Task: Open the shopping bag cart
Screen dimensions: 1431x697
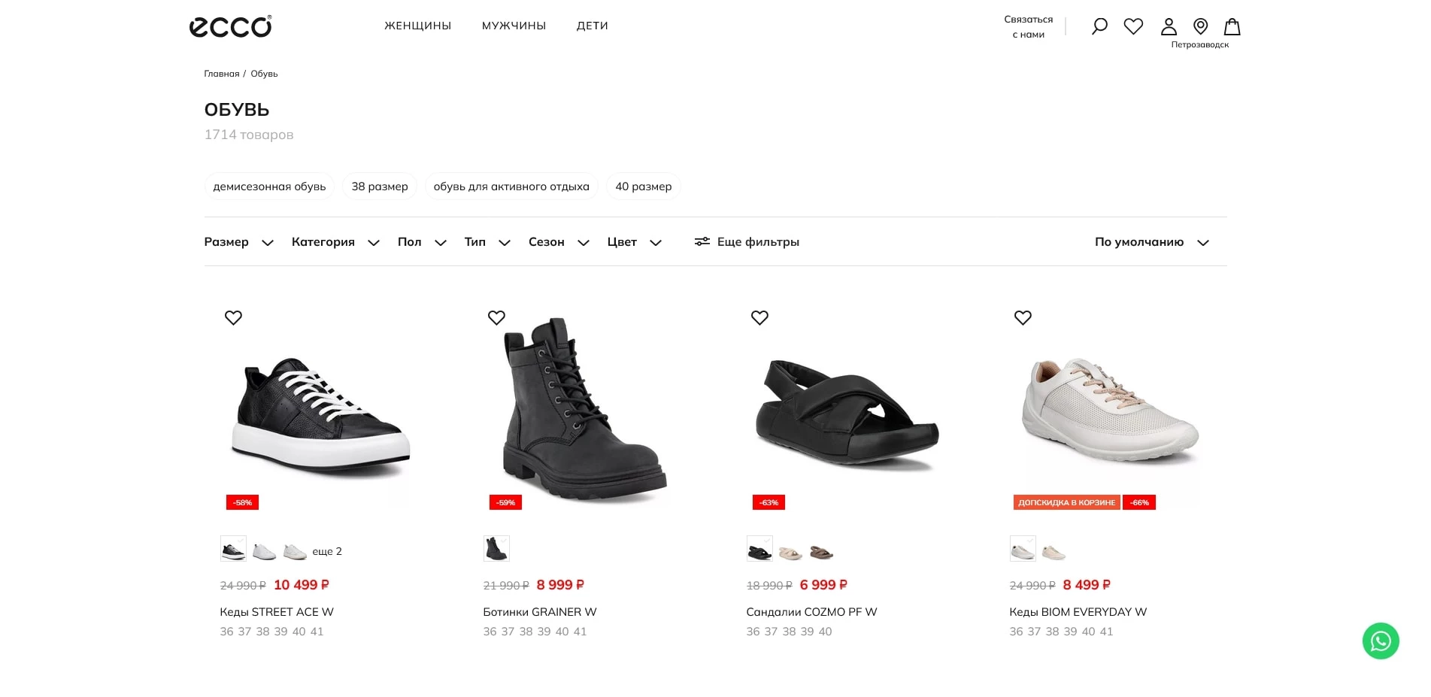Action: click(x=1232, y=26)
